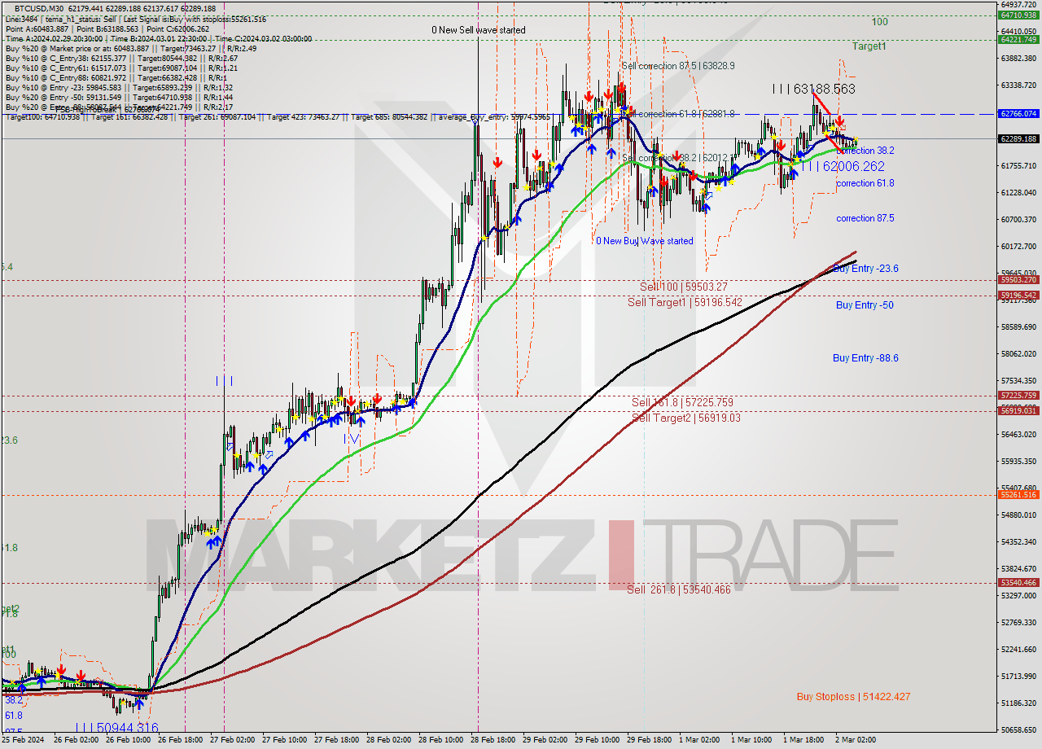This screenshot has height=749, width=1042.
Task: Select the '28 Feb 18:00' time label
Action: pos(494,741)
